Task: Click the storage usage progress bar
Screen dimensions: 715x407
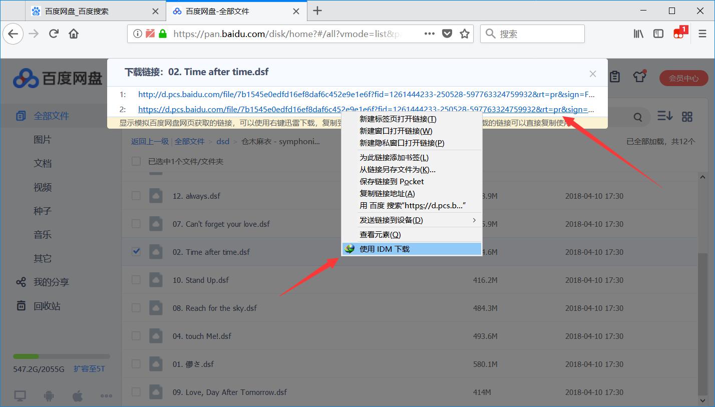Action: point(61,356)
